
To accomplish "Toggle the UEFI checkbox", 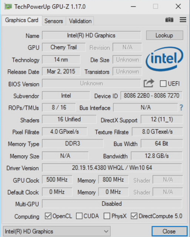I will [x=163, y=84].
